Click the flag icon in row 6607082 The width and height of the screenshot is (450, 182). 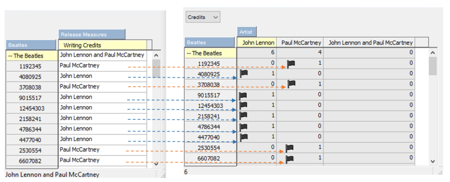[x=290, y=158]
